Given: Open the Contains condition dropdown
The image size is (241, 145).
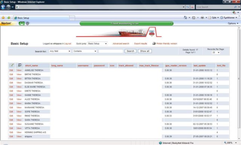Looking at the screenshot, I should point(85,51).
